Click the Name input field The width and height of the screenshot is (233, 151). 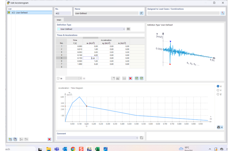pos(107,13)
